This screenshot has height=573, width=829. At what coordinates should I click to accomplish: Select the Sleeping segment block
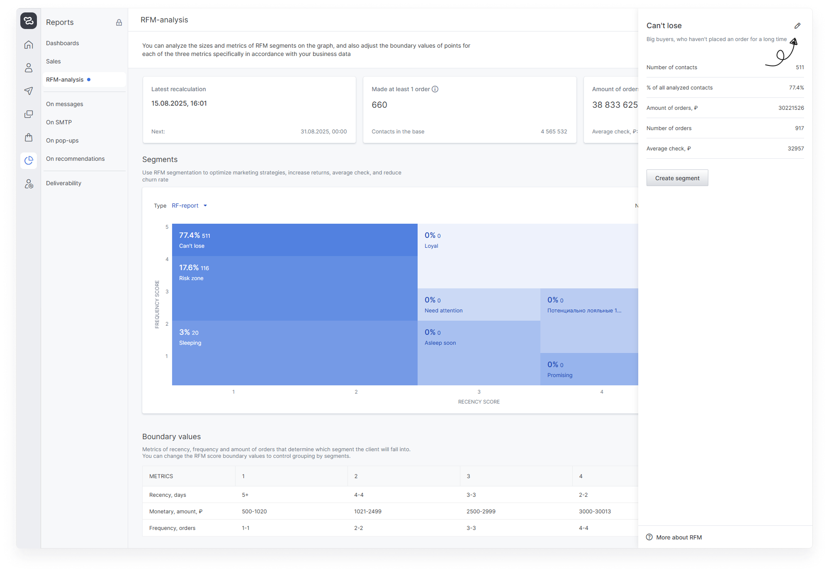[x=294, y=353]
